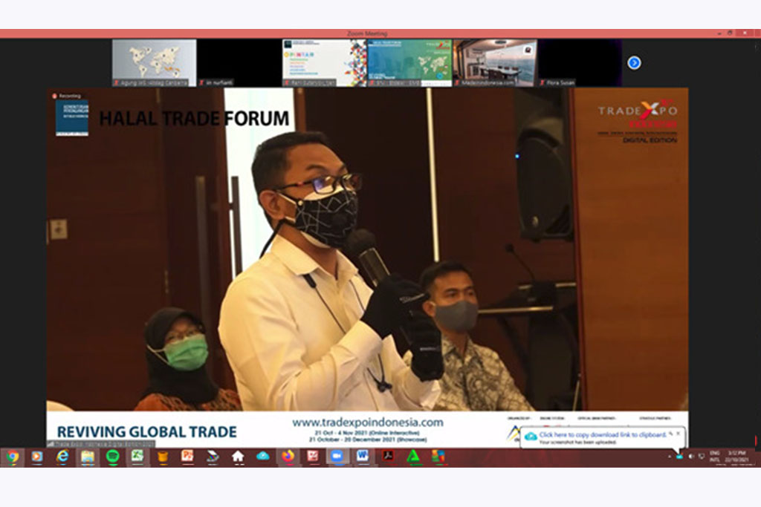Open Adobe Acrobat from the taskbar
The height and width of the screenshot is (507, 761).
click(x=388, y=457)
